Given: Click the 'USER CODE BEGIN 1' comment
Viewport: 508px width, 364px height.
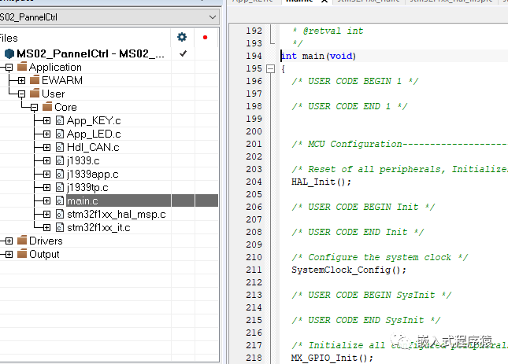Looking at the screenshot, I should pyautogui.click(x=355, y=81).
